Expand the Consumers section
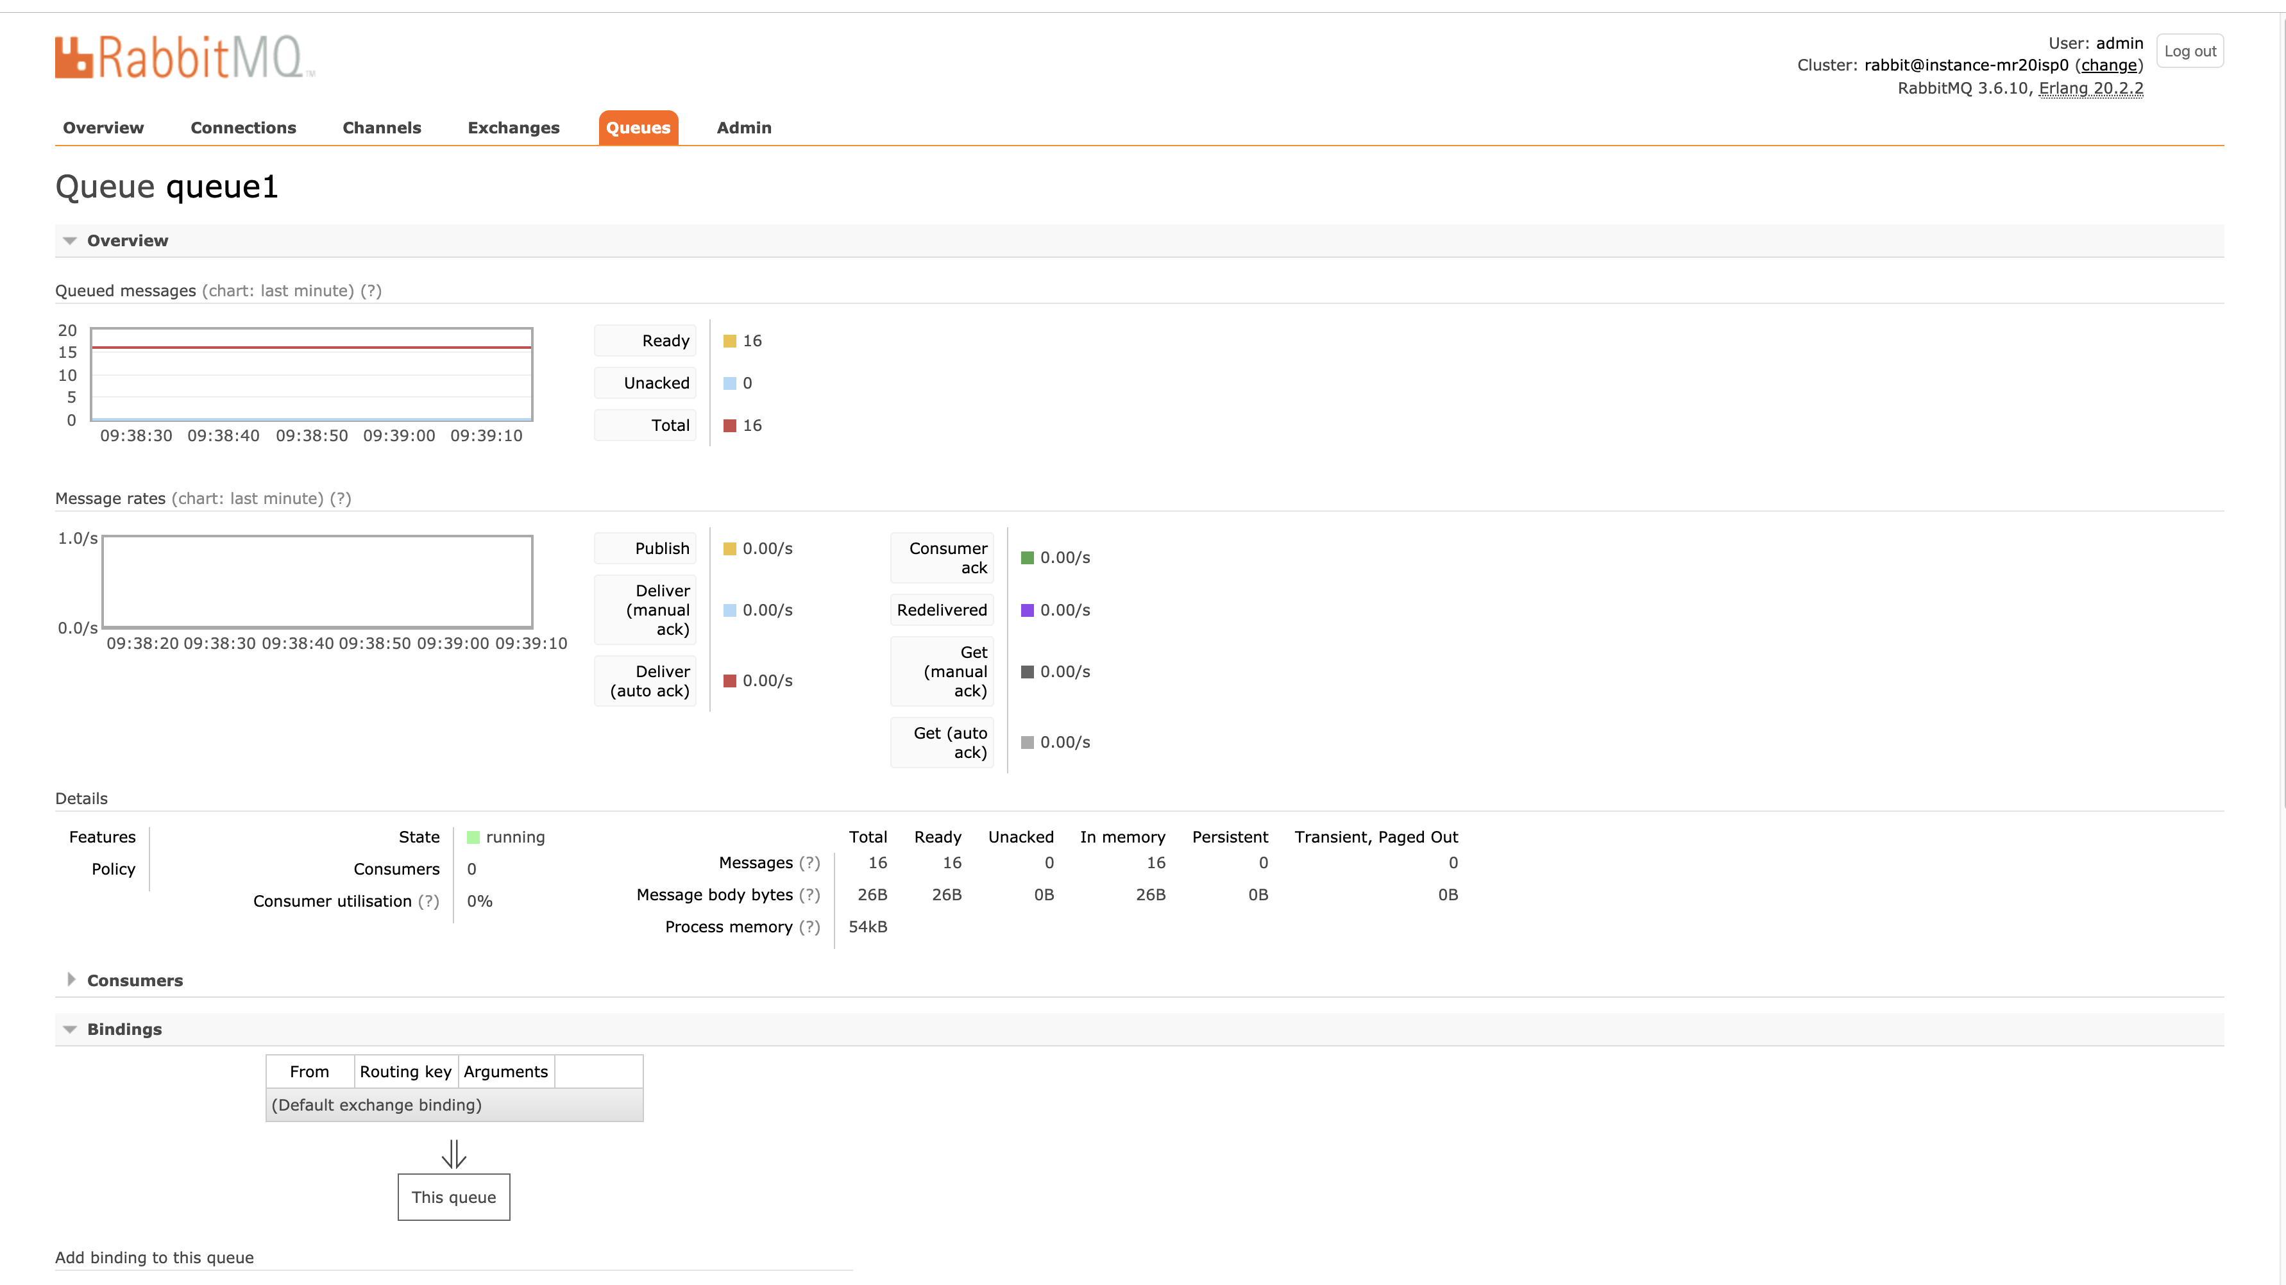 click(135, 979)
